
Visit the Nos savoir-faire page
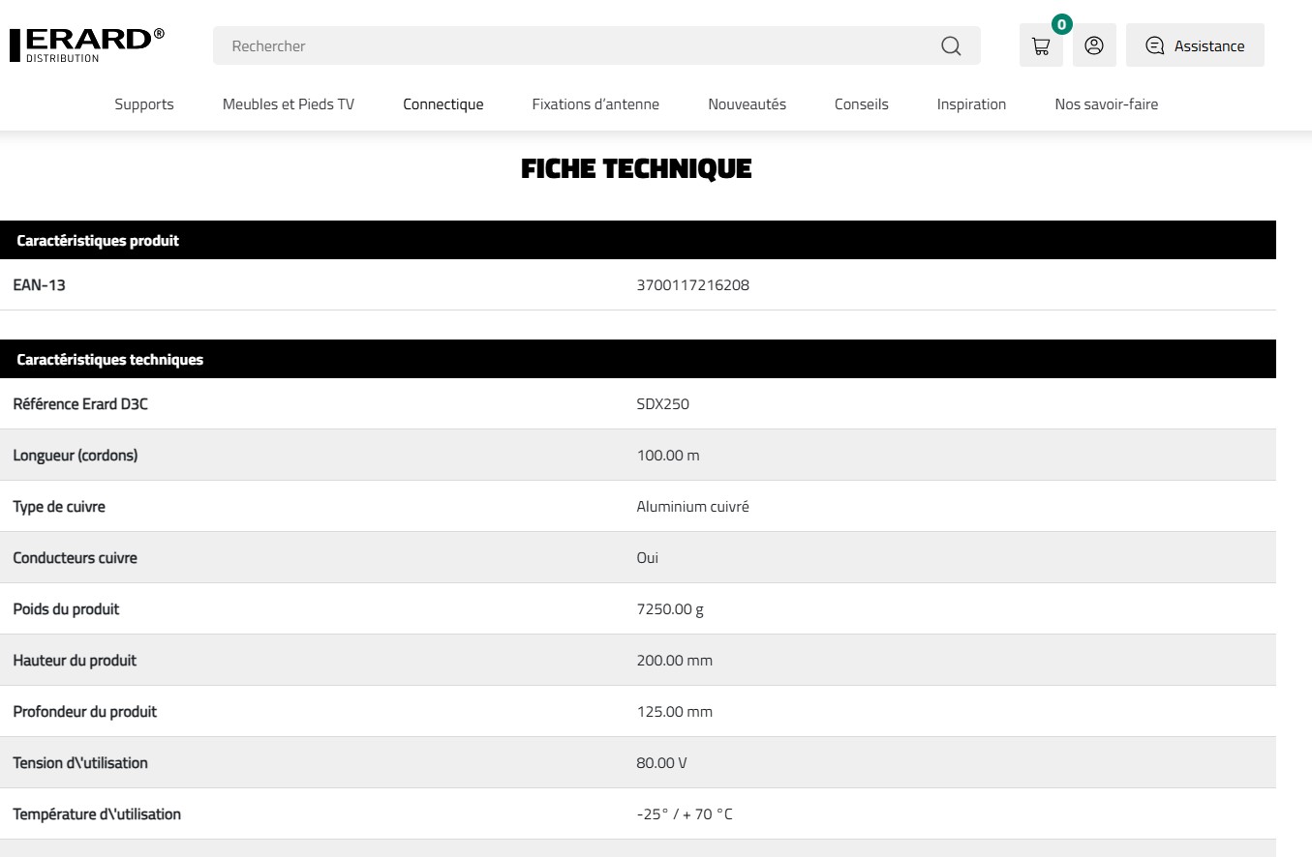coord(1106,104)
